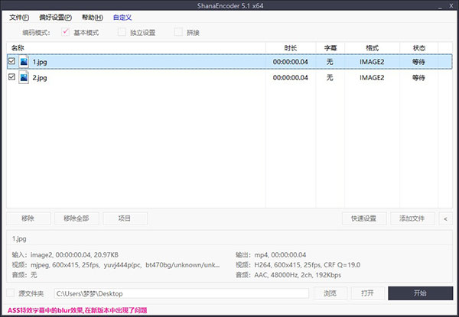Viewport: 459px width, 317px height.
Task: Click the pink ASS特效字幕 notice text
Action: coord(77,310)
